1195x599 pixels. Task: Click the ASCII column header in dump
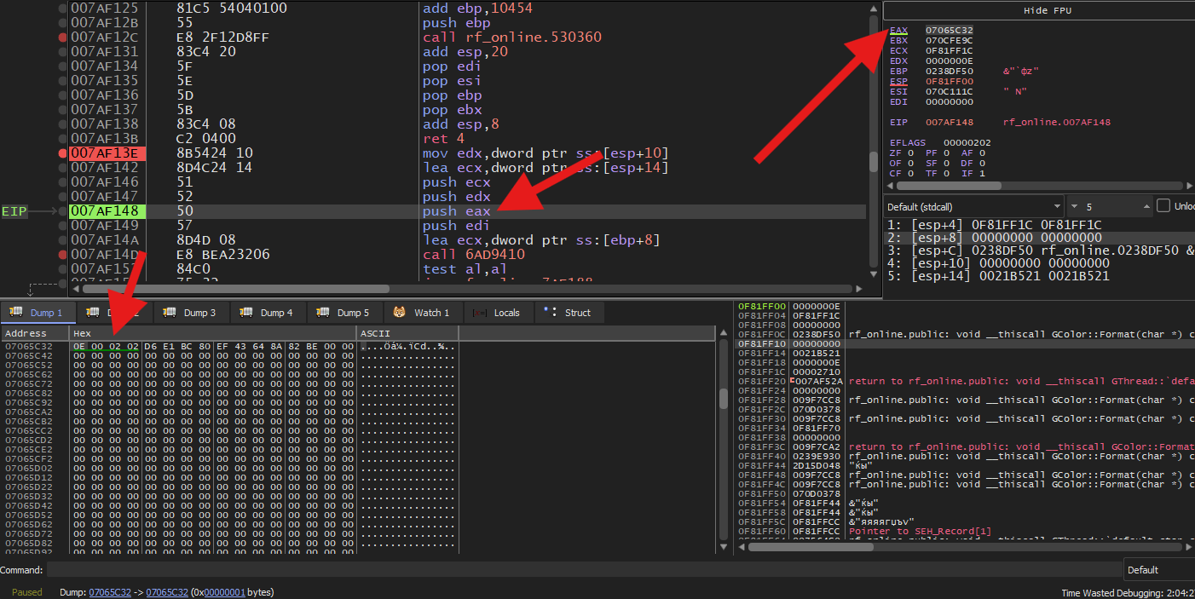click(407, 333)
